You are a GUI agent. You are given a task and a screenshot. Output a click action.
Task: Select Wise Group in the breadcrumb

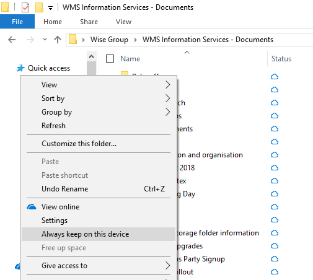tap(109, 40)
